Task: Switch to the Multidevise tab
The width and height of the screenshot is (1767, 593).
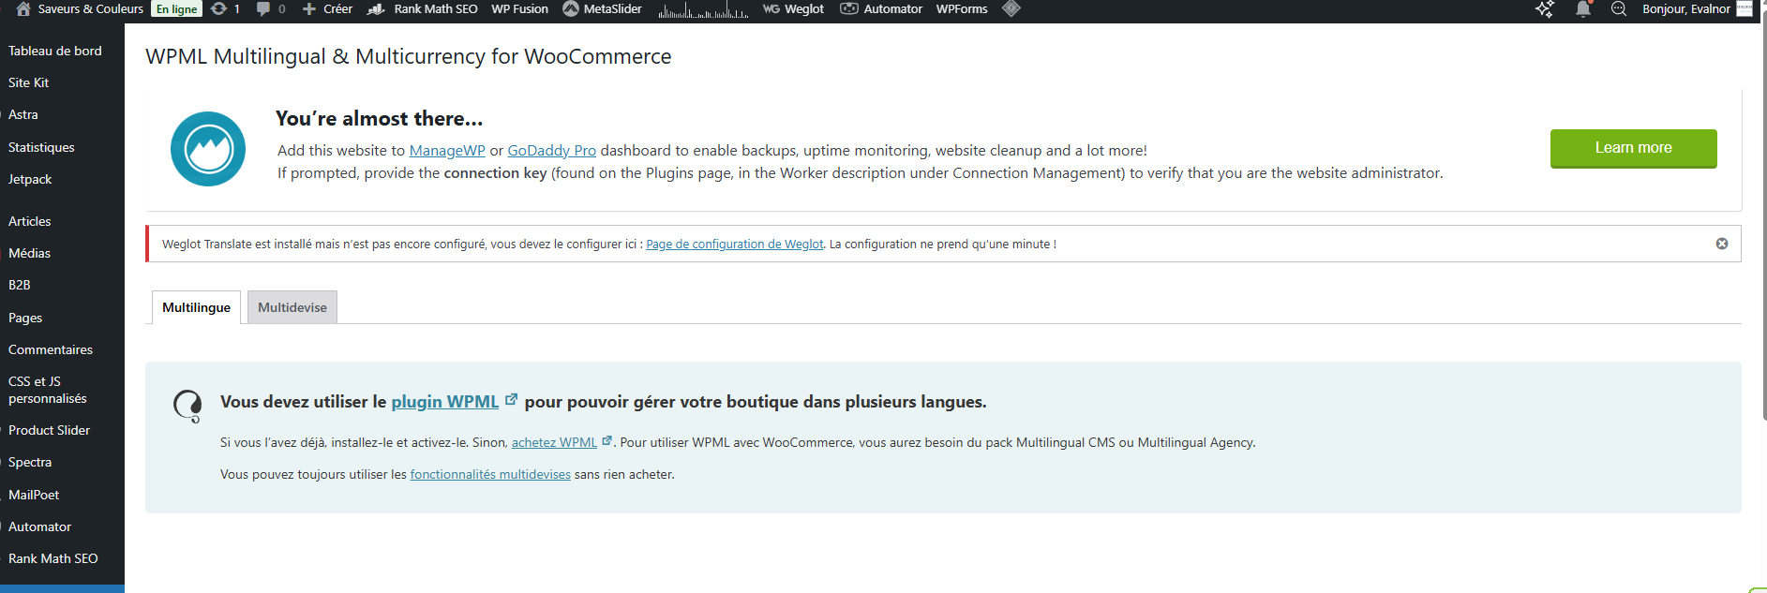Action: [292, 307]
